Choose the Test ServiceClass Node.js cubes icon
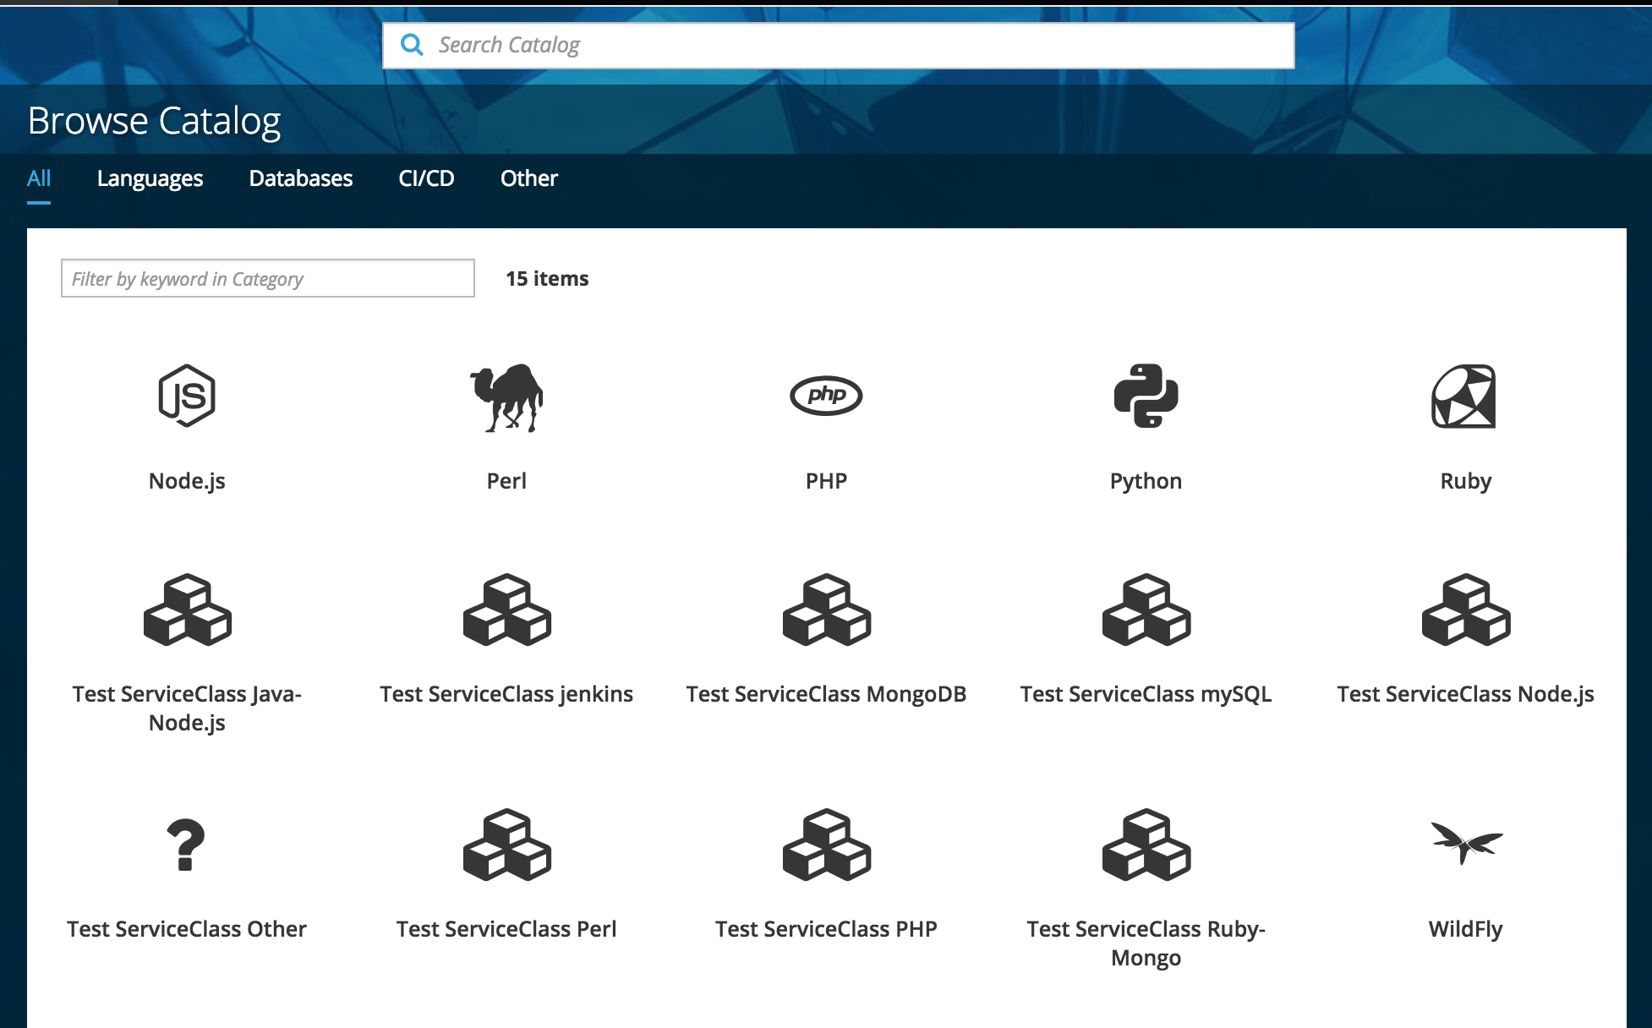This screenshot has width=1652, height=1028. [1465, 610]
